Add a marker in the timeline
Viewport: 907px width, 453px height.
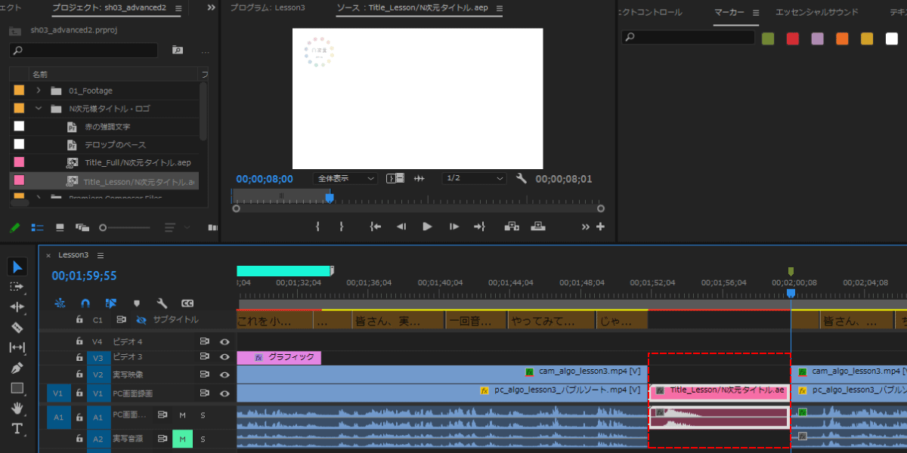click(x=137, y=303)
